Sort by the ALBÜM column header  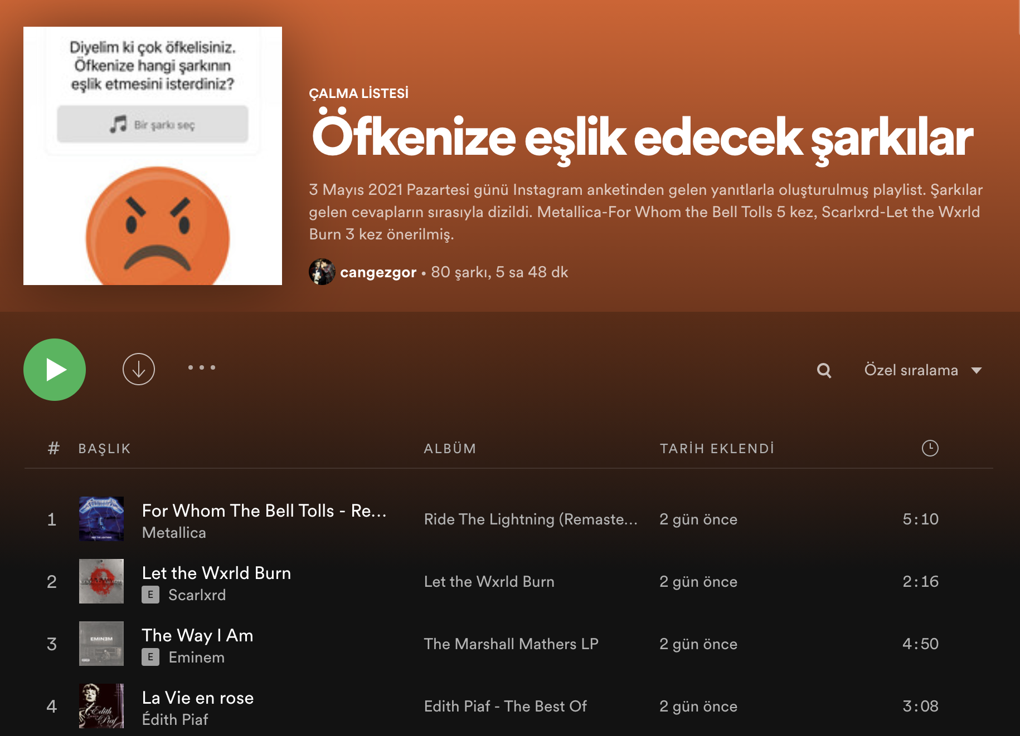coord(450,448)
